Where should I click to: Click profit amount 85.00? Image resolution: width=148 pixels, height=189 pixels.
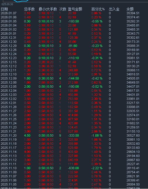click(x=72, y=42)
